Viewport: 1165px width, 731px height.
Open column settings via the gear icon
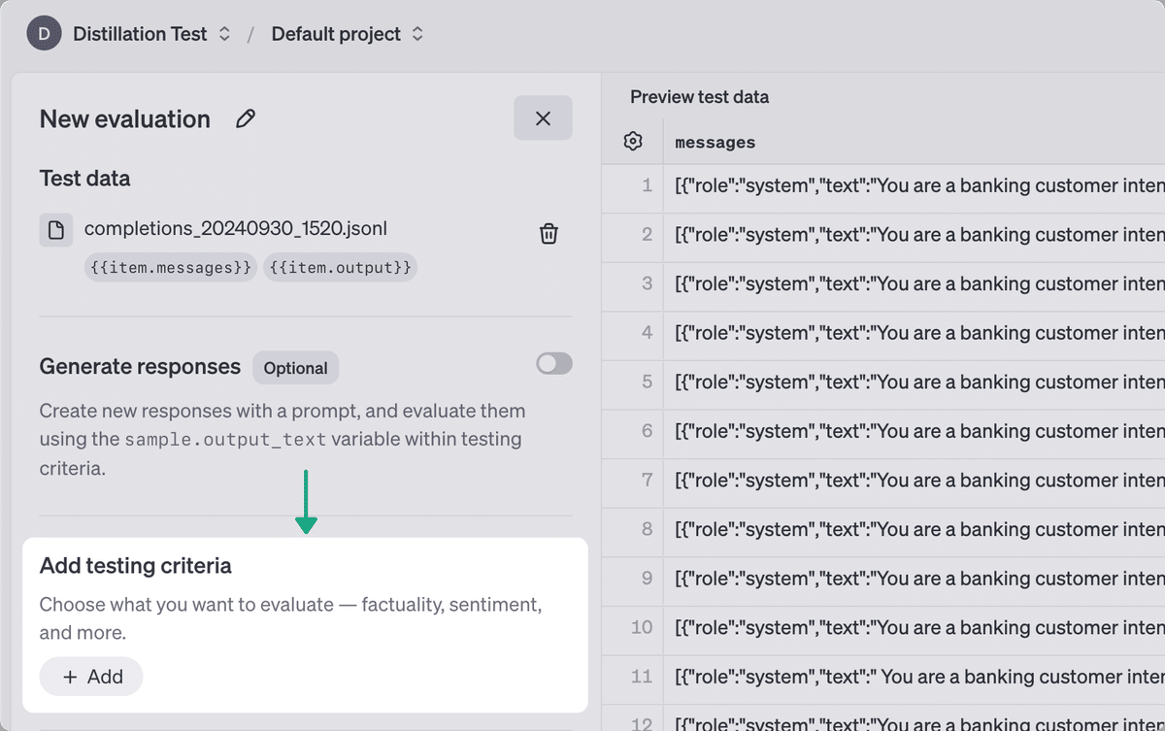point(632,141)
